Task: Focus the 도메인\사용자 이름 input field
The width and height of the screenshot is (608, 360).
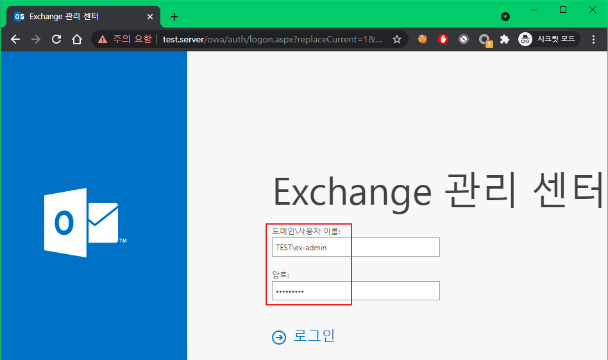Action: (x=355, y=247)
